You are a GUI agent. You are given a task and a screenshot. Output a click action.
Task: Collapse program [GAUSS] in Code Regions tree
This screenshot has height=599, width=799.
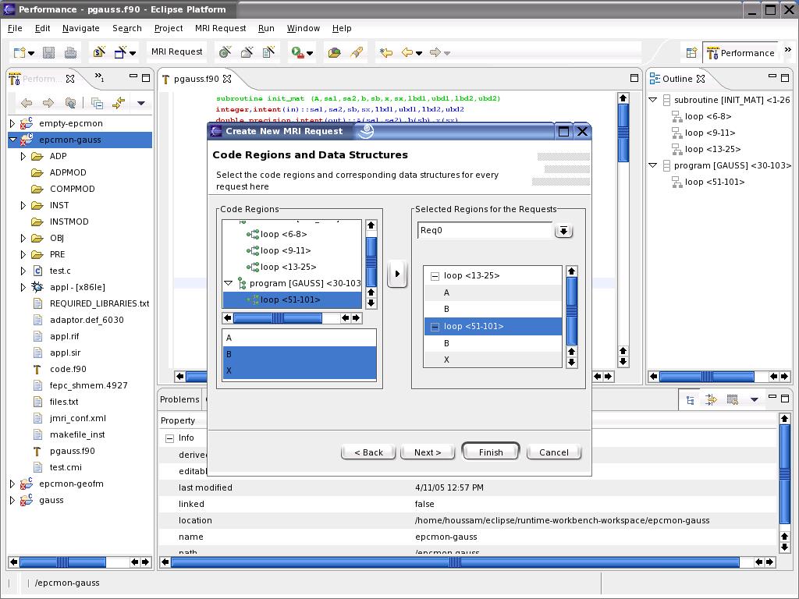229,283
